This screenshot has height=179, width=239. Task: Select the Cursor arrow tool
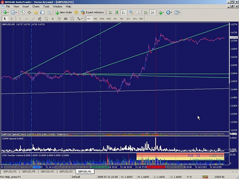5,19
